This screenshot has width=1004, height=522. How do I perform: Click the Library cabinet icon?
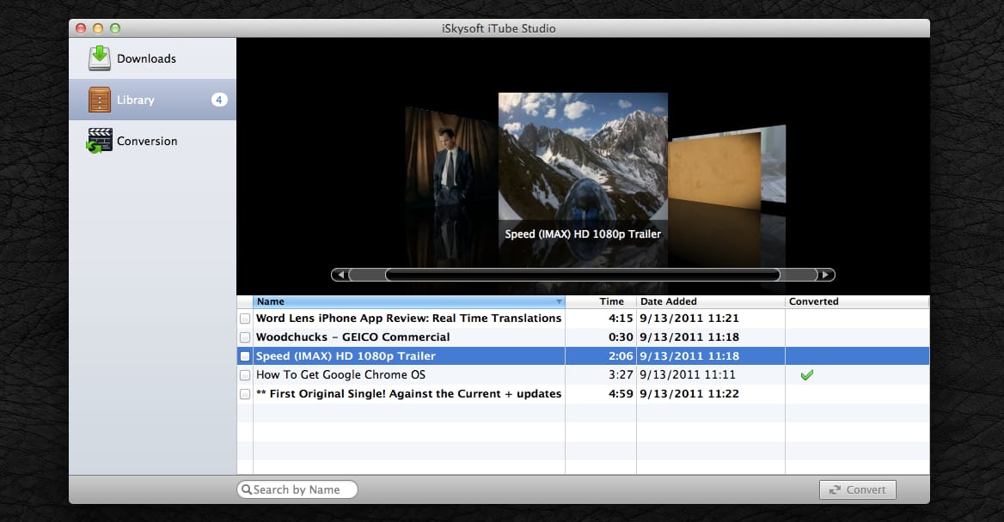click(x=99, y=100)
